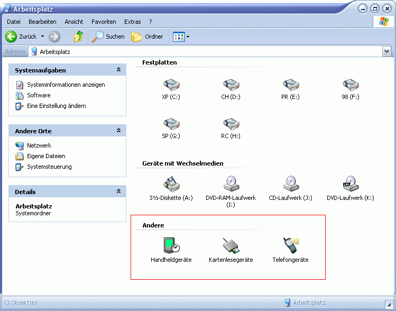Open the DVD-RAM-Laufwerk (I:) drive

[231, 184]
